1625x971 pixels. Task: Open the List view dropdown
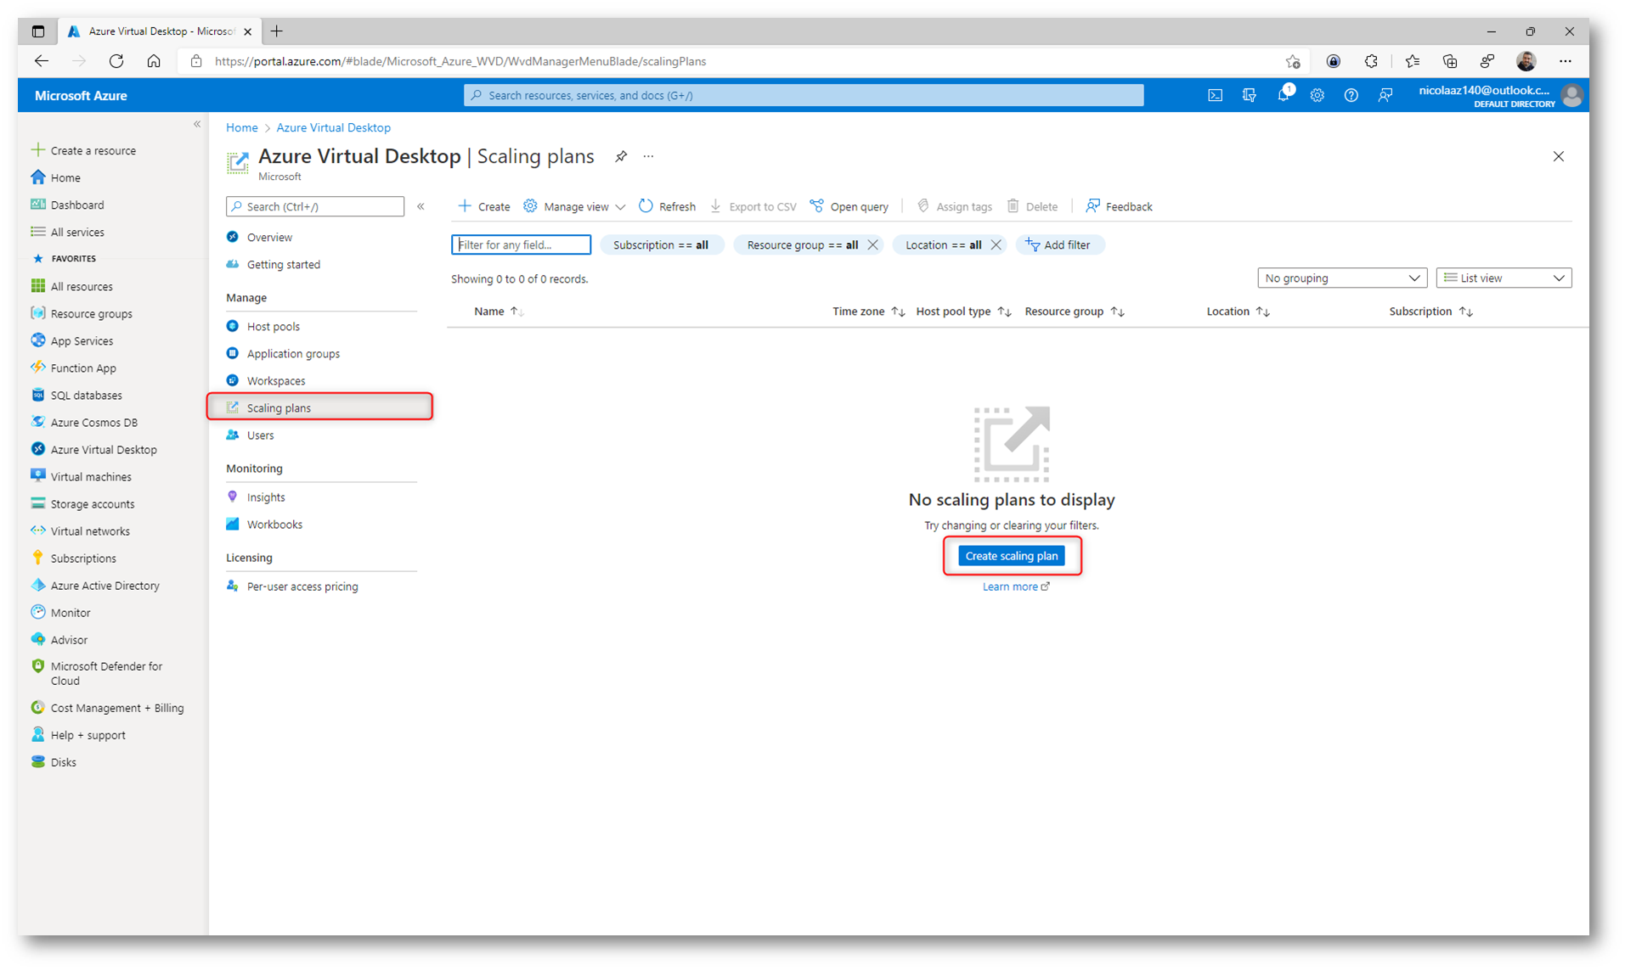[1504, 278]
